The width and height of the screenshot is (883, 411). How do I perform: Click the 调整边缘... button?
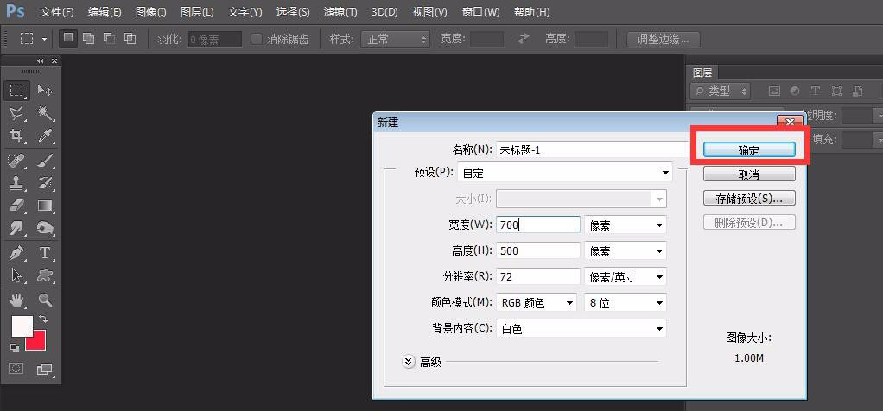click(x=663, y=39)
